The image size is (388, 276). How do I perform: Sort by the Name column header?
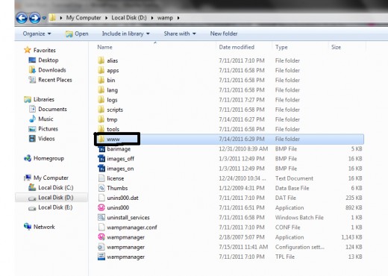point(104,47)
